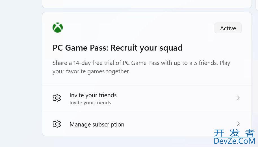Select the PC Game Pass: Recruit your squad heading

coord(118,48)
